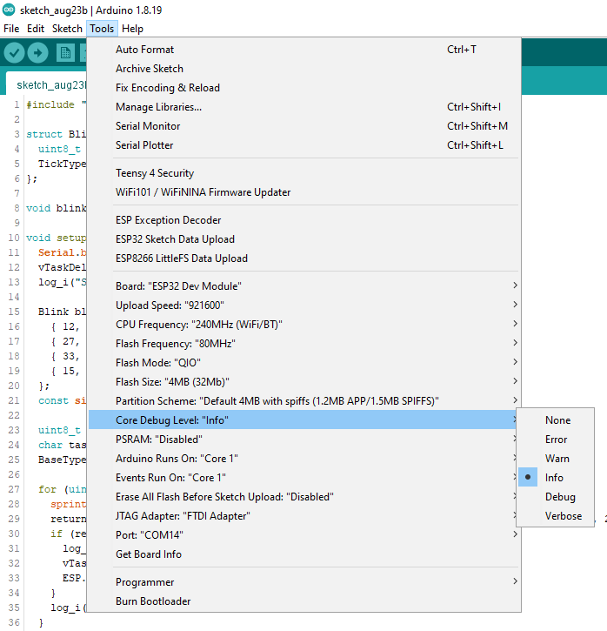Choose Fix Encoding & Reload

(303, 88)
